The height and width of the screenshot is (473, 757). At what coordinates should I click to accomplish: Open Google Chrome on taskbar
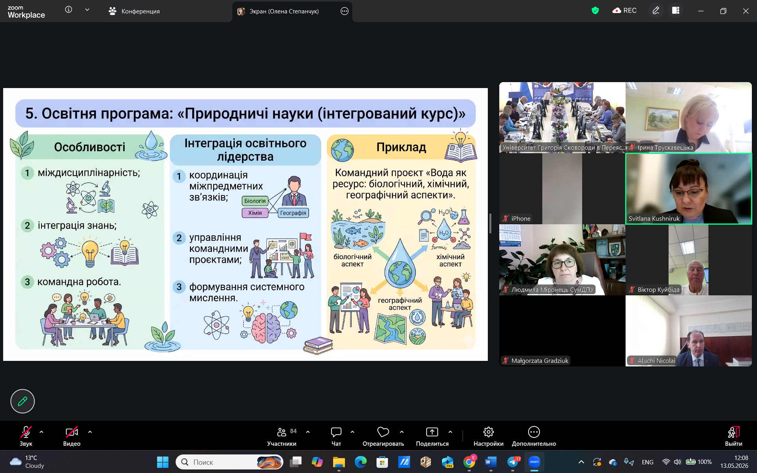click(x=469, y=462)
